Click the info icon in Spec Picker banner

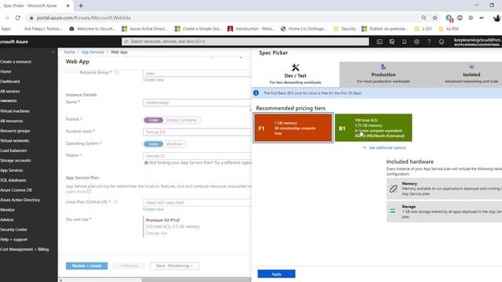(x=256, y=92)
